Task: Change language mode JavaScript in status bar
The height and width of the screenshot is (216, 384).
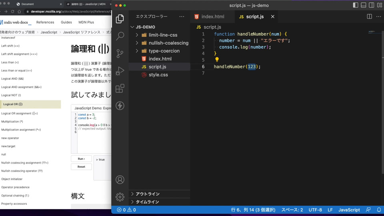Action: coord(349,210)
